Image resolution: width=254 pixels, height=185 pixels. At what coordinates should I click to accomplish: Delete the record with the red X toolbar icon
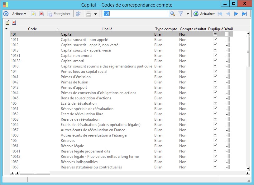click(41, 14)
